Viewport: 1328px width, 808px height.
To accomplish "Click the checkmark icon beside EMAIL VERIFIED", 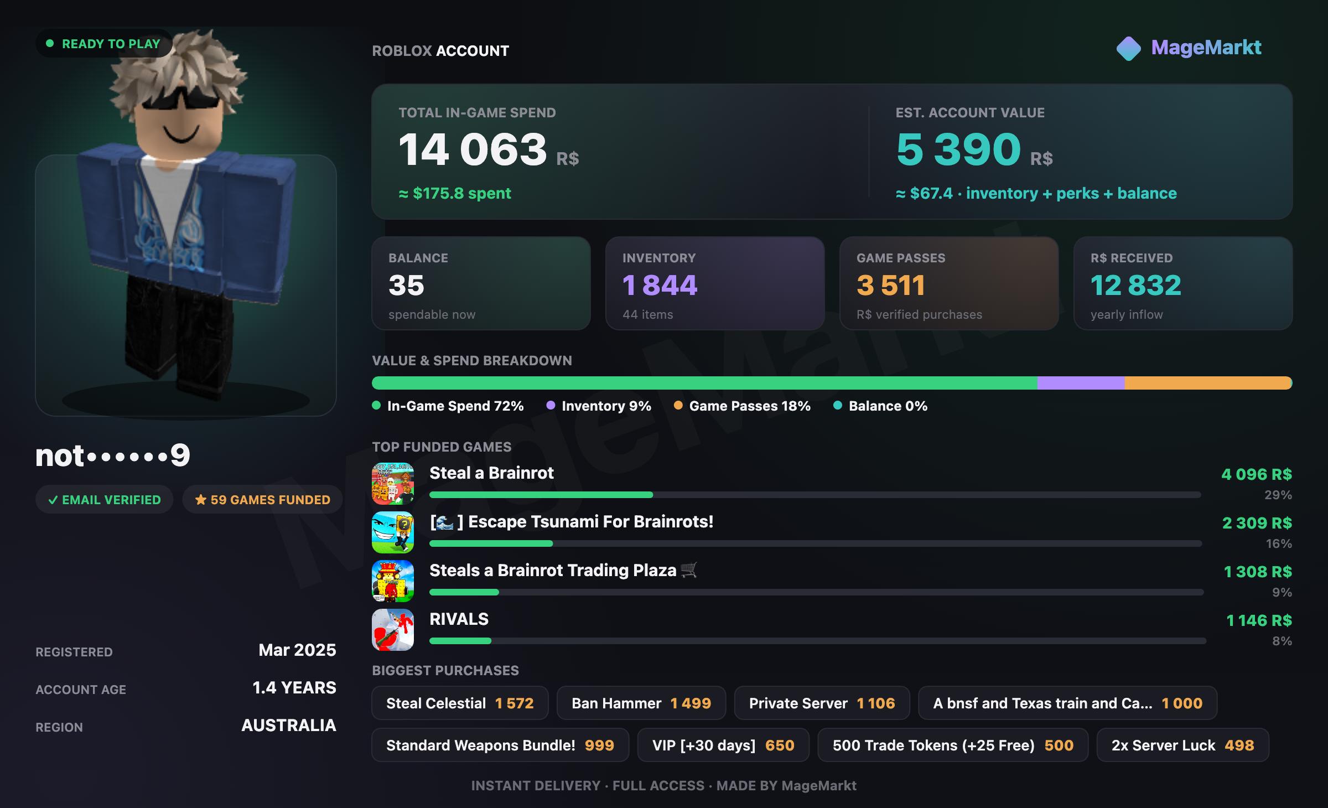I will tap(53, 500).
